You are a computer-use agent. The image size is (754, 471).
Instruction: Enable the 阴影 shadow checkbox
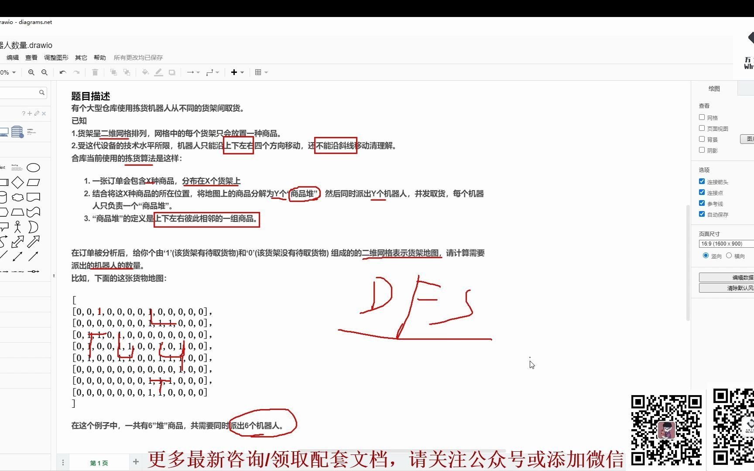point(702,150)
